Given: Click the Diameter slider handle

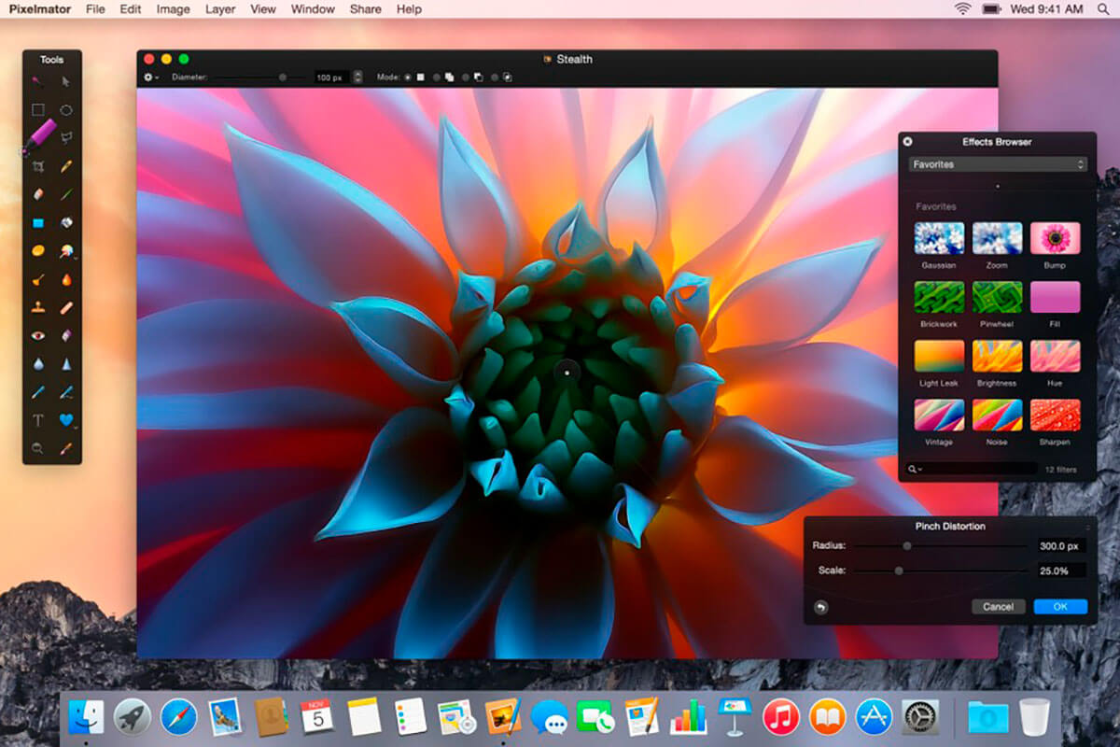Looking at the screenshot, I should [283, 77].
